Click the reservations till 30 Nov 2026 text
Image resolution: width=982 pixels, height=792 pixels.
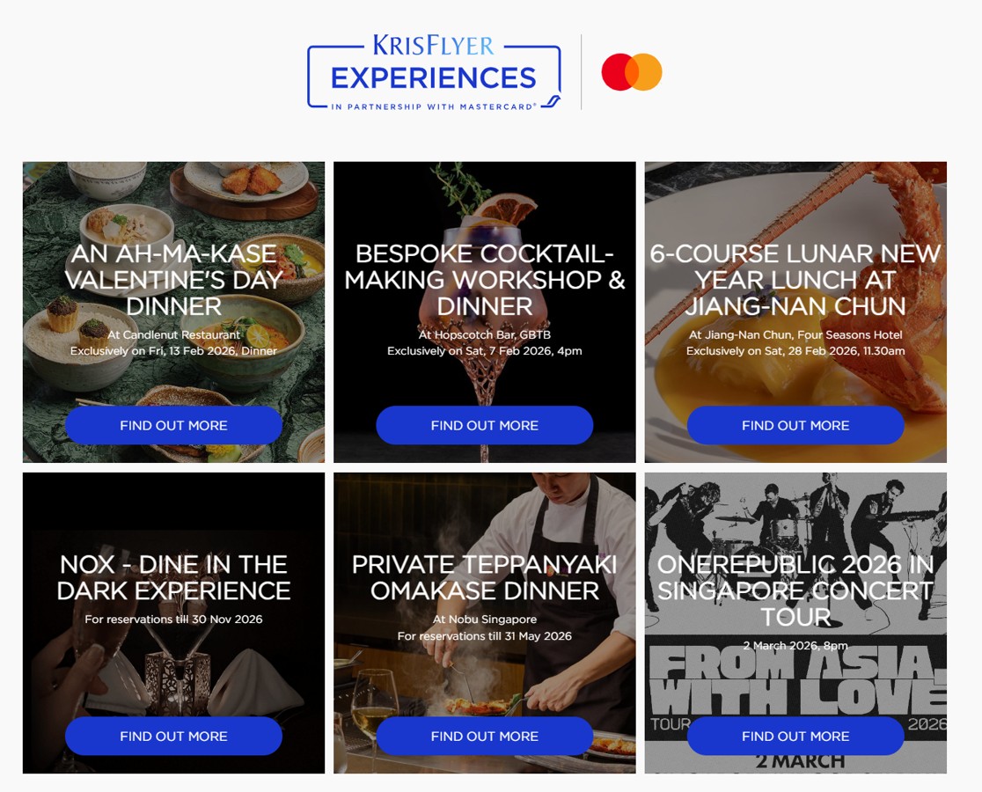click(x=173, y=620)
